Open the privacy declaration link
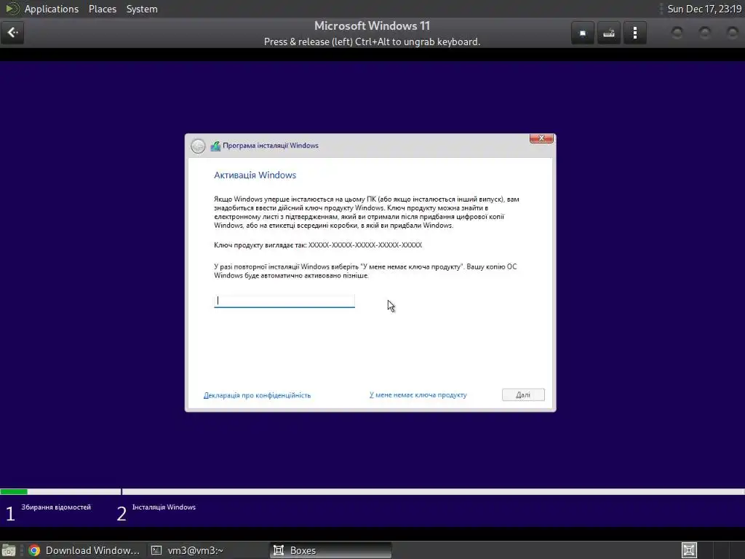Viewport: 745px width, 559px height. (257, 395)
